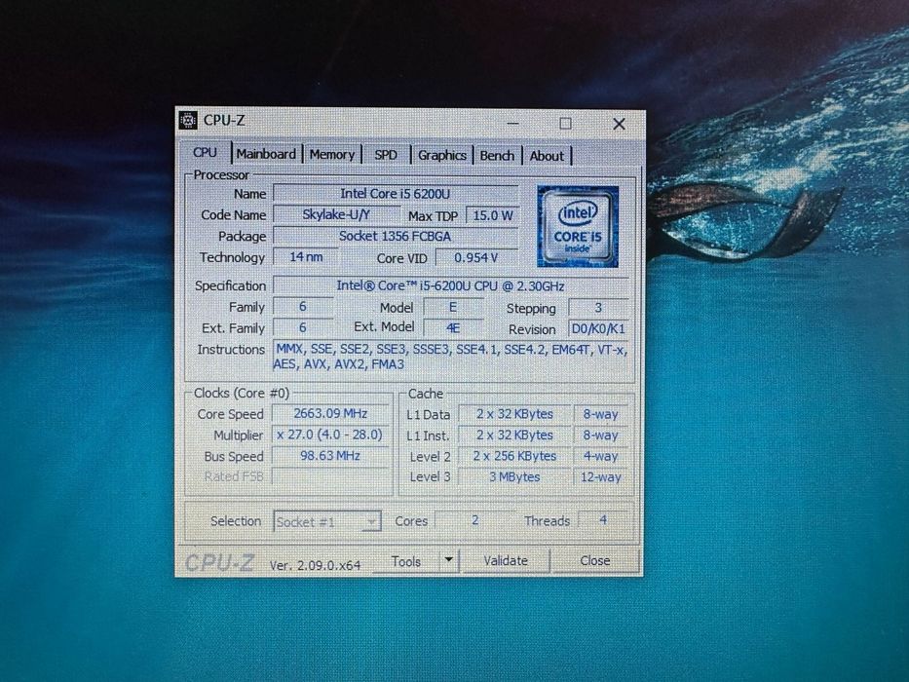The height and width of the screenshot is (682, 909).
Task: Open the About tab
Action: tap(547, 156)
